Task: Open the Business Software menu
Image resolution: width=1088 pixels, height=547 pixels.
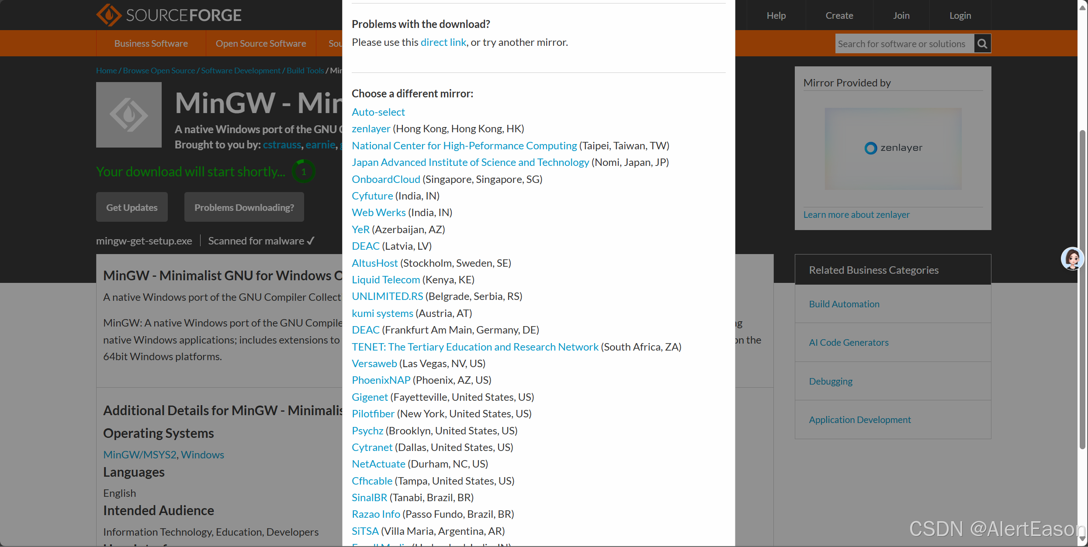Action: 151,44
